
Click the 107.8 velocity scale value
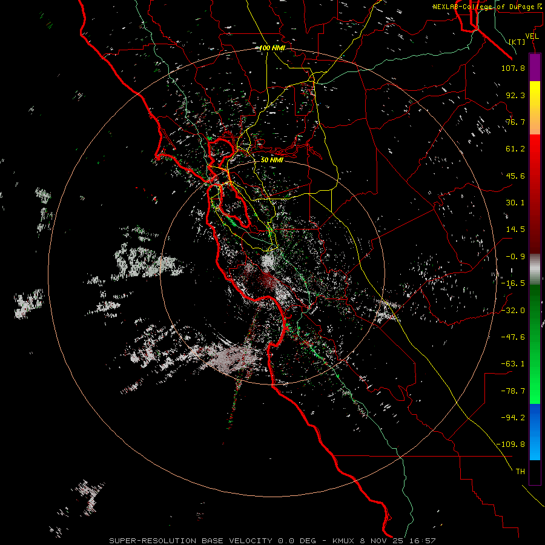click(513, 68)
